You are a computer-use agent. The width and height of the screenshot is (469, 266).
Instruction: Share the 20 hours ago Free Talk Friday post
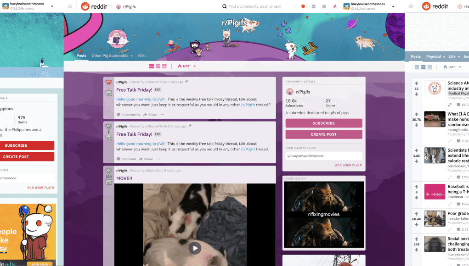[146, 159]
